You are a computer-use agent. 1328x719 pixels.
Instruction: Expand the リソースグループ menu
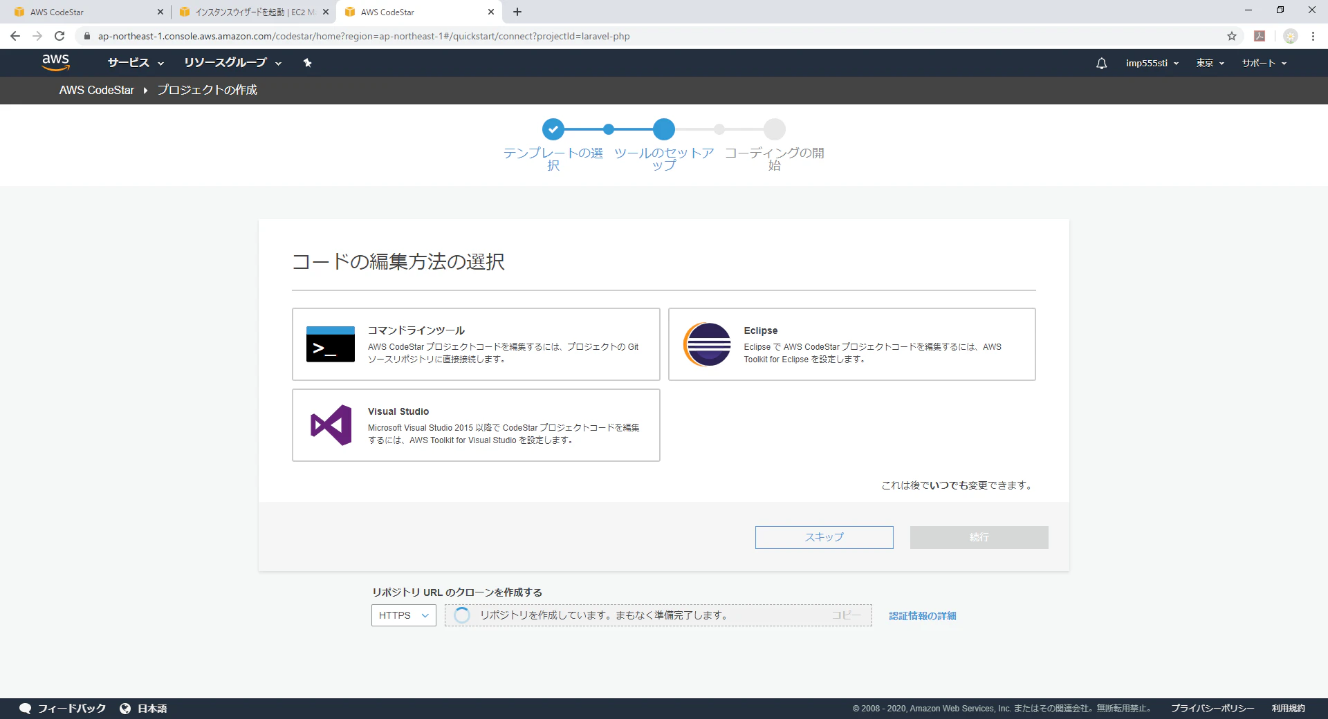(x=232, y=63)
